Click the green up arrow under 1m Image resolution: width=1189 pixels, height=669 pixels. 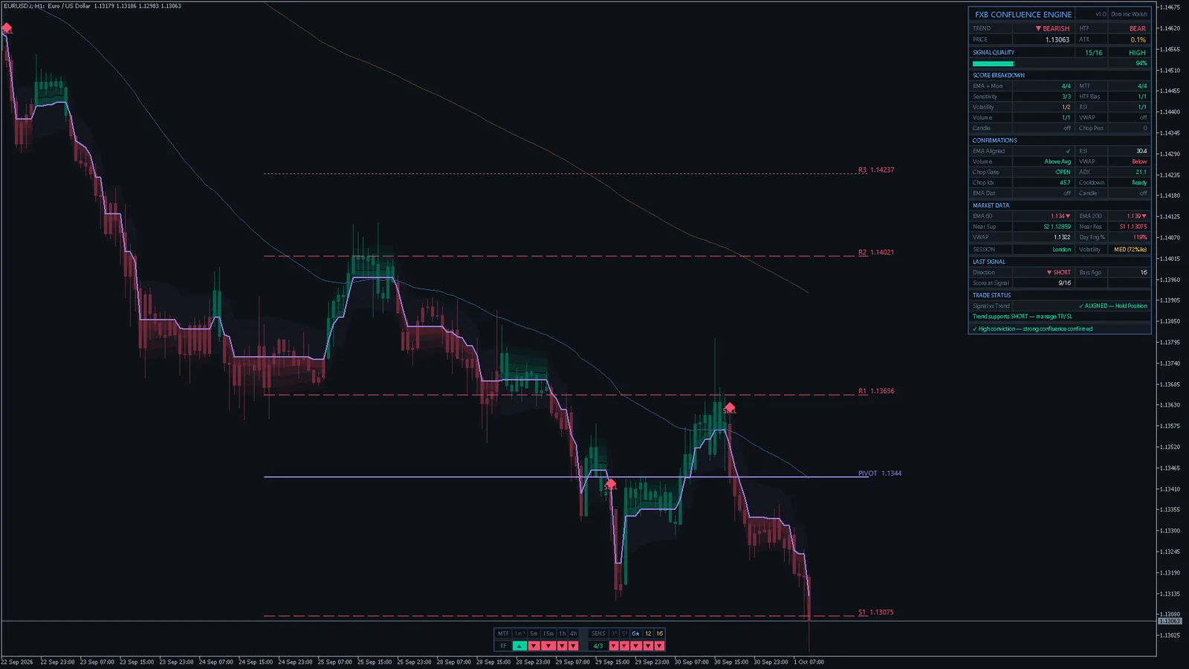519,646
